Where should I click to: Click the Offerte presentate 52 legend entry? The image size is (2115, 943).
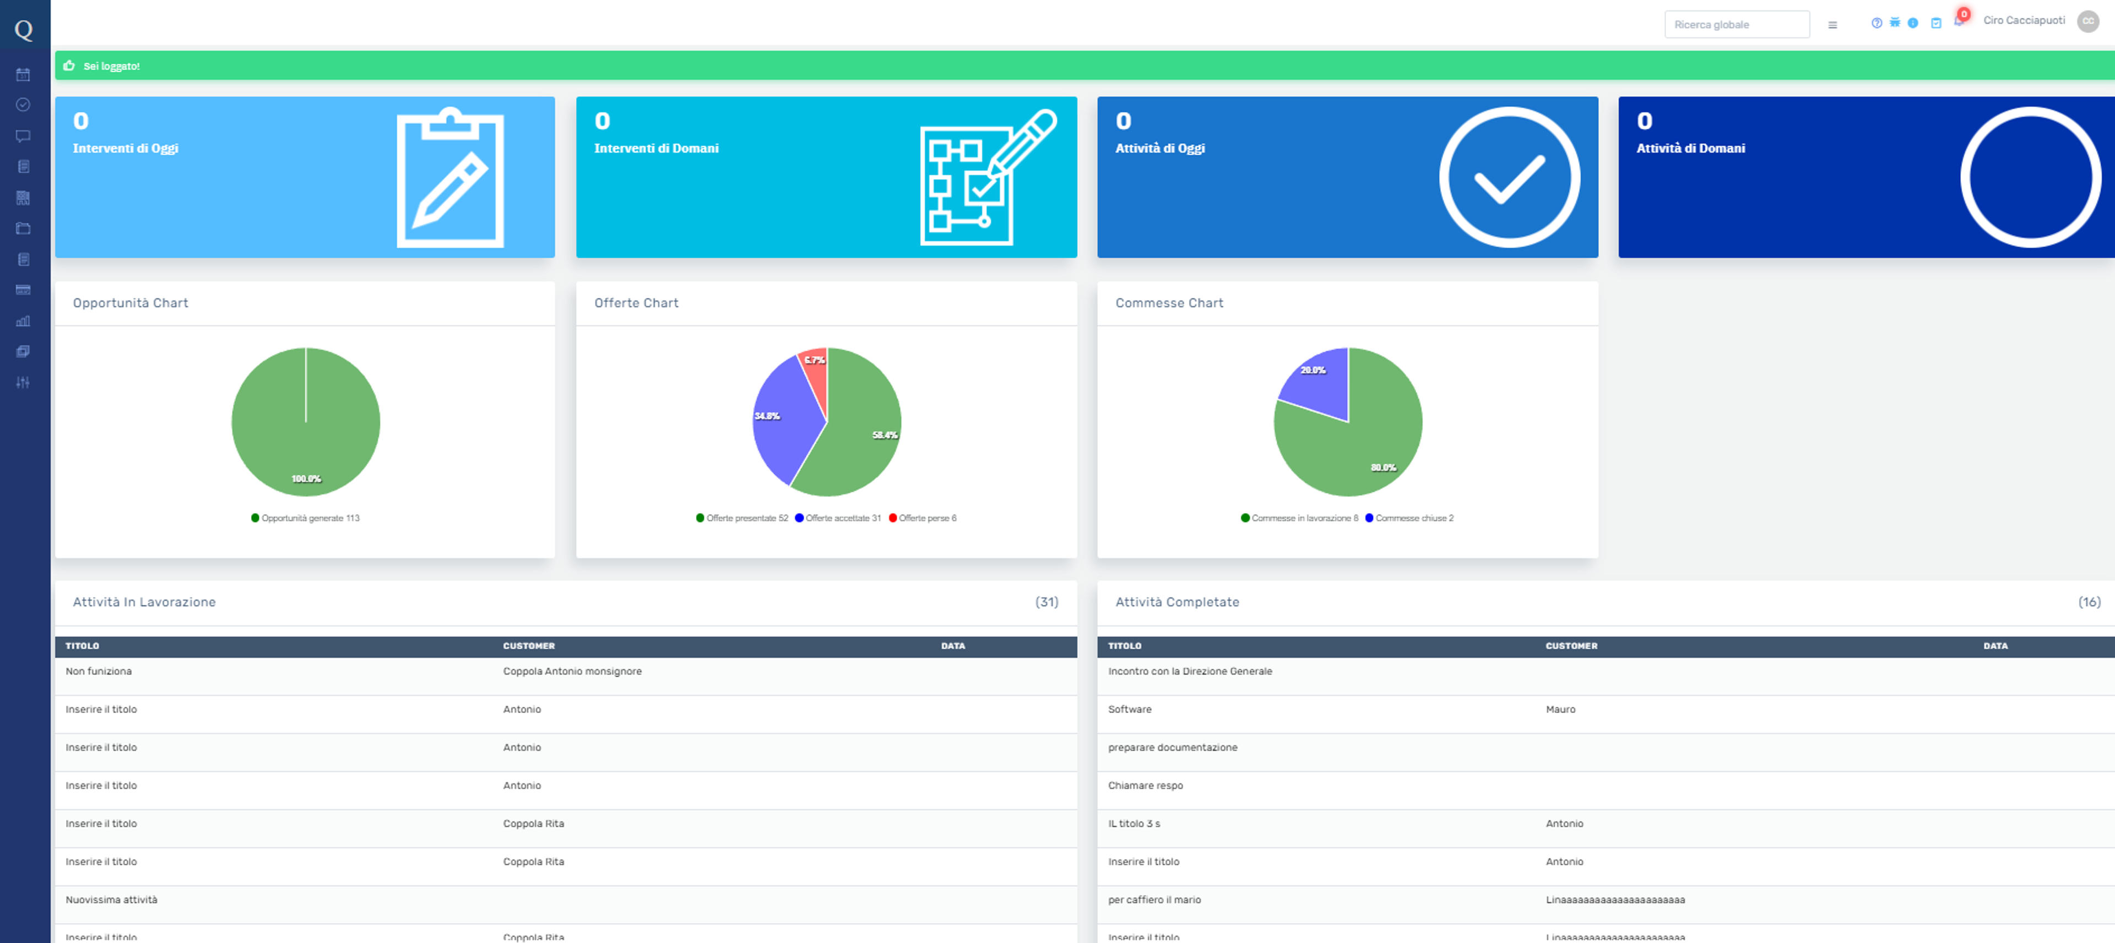pyautogui.click(x=742, y=518)
